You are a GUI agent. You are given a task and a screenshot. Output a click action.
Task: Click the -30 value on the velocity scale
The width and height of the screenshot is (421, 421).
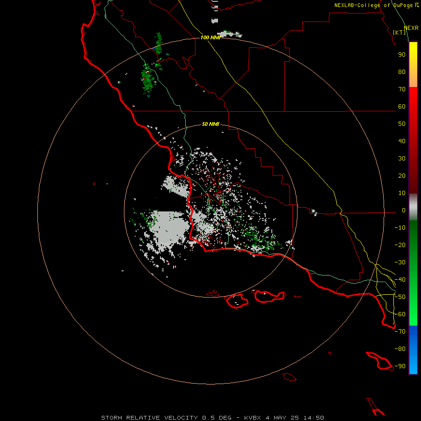click(x=400, y=262)
